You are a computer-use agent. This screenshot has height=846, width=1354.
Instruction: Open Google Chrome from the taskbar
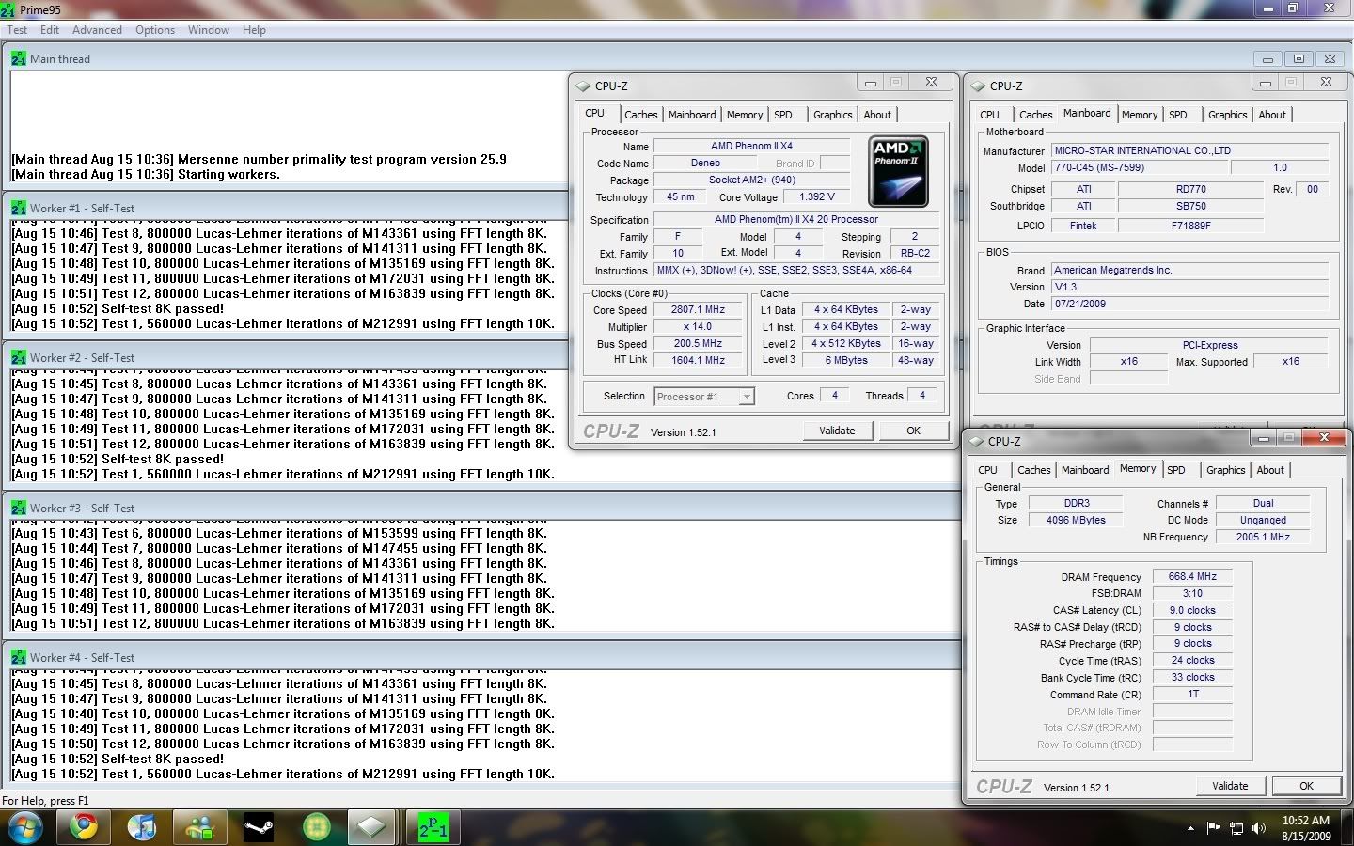click(84, 827)
